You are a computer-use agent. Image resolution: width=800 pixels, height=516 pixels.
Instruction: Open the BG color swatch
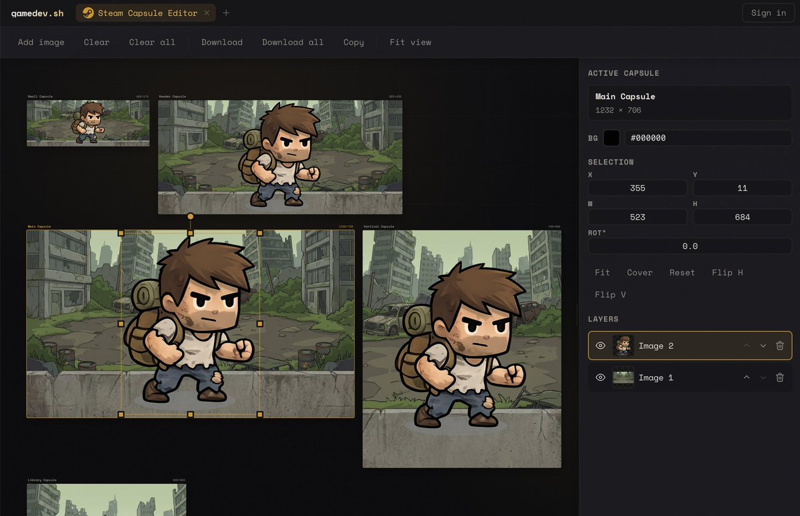pyautogui.click(x=611, y=138)
